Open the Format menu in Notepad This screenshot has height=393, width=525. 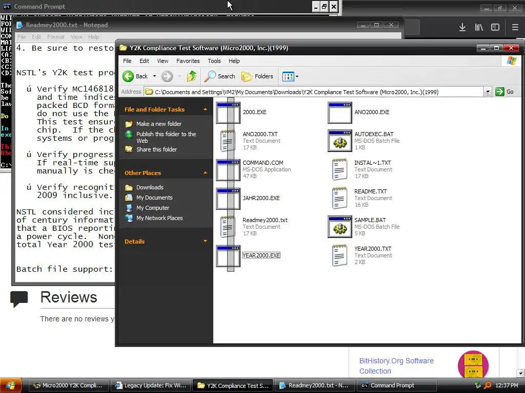pyautogui.click(x=56, y=37)
